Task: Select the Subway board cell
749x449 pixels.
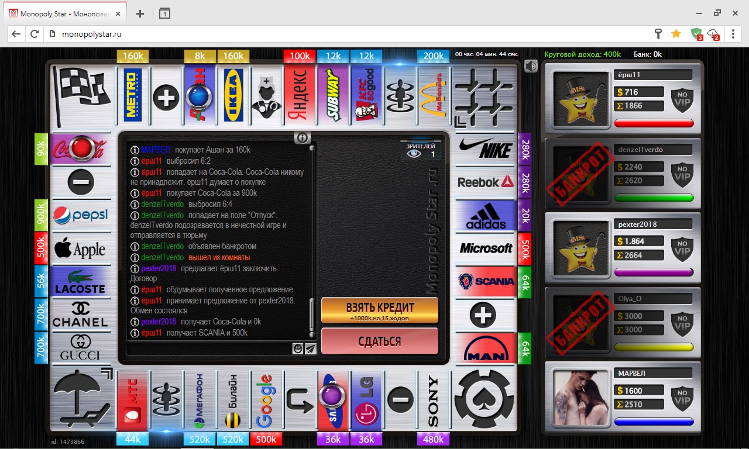Action: tap(333, 95)
